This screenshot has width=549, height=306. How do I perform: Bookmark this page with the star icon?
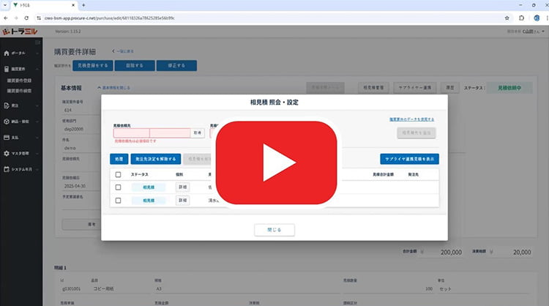coord(507,18)
